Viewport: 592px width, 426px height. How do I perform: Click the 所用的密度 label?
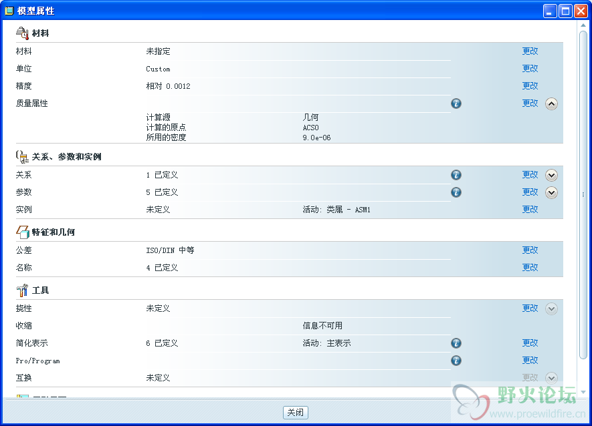[x=166, y=138]
